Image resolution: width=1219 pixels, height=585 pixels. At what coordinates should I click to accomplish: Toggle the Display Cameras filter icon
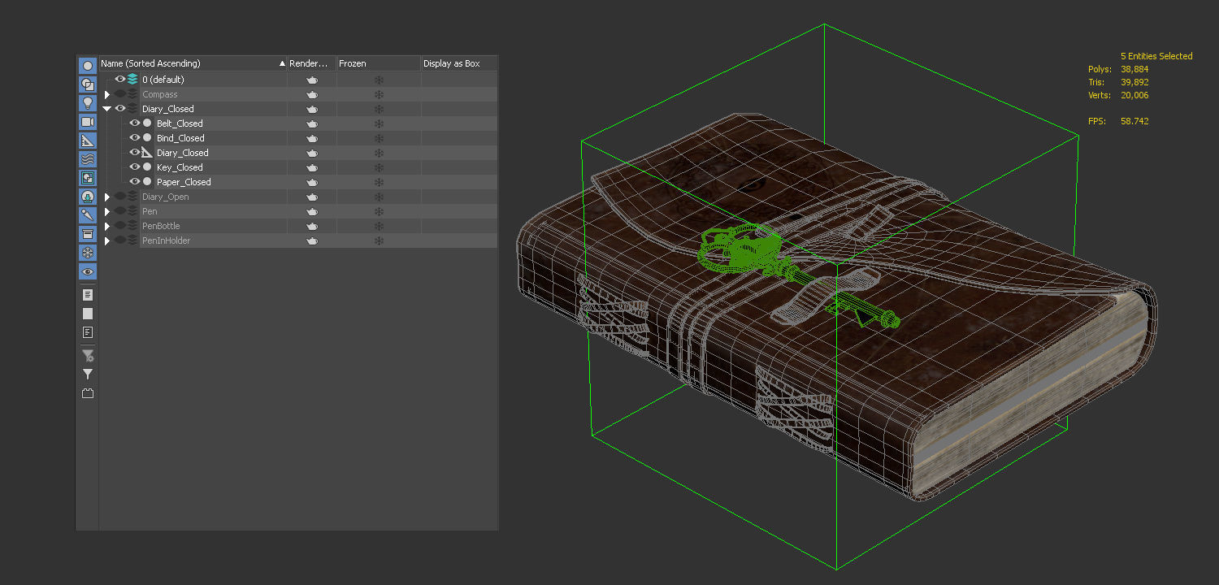tap(88, 122)
